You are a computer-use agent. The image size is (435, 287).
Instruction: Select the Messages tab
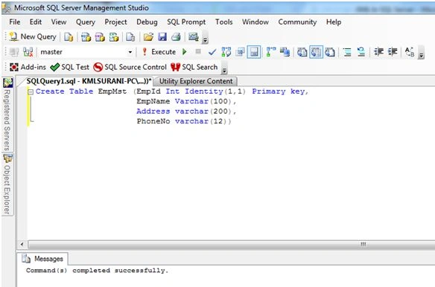click(42, 259)
